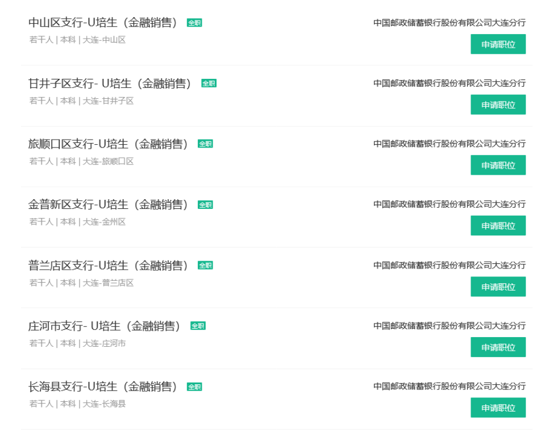Viewport: 549px width, 441px height.
Task: Select the 全职 badge on 庄河市支行 row
Action: [198, 326]
